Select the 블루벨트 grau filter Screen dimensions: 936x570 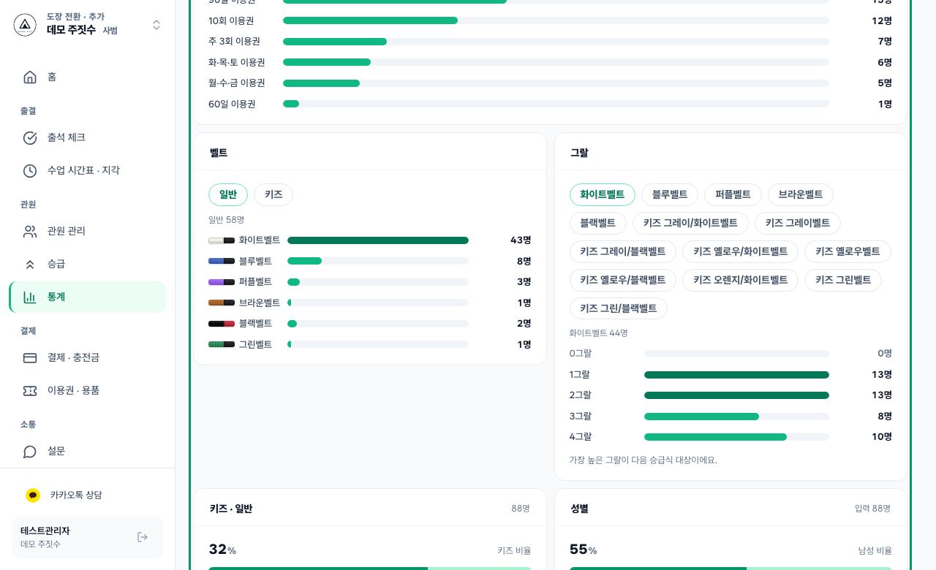[670, 194]
